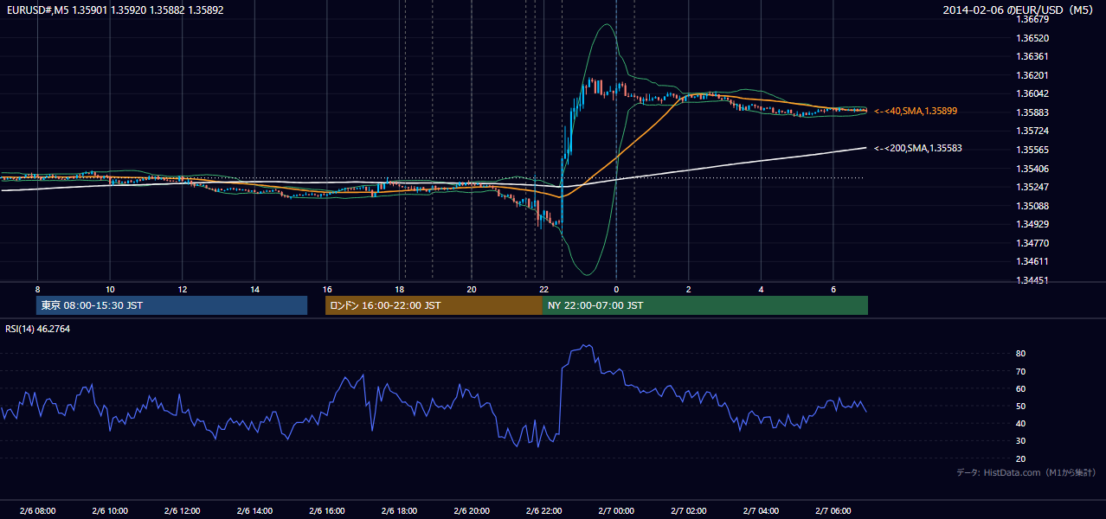Click the NY 22:00-07:00 JST session bar
Screen dimensions: 1106x519
tap(705, 305)
